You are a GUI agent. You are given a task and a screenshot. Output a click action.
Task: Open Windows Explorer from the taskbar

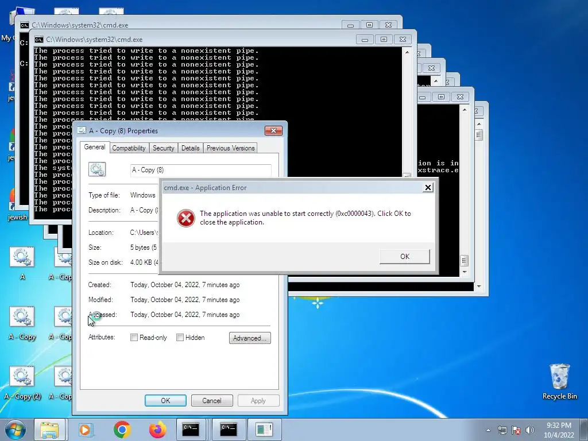coord(49,430)
